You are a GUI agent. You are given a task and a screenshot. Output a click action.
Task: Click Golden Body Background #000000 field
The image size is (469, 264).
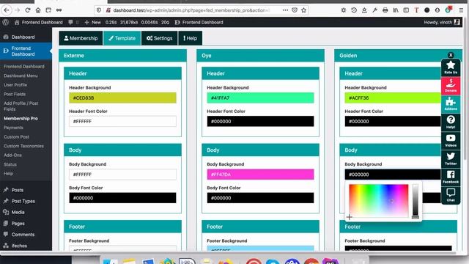[393, 175]
